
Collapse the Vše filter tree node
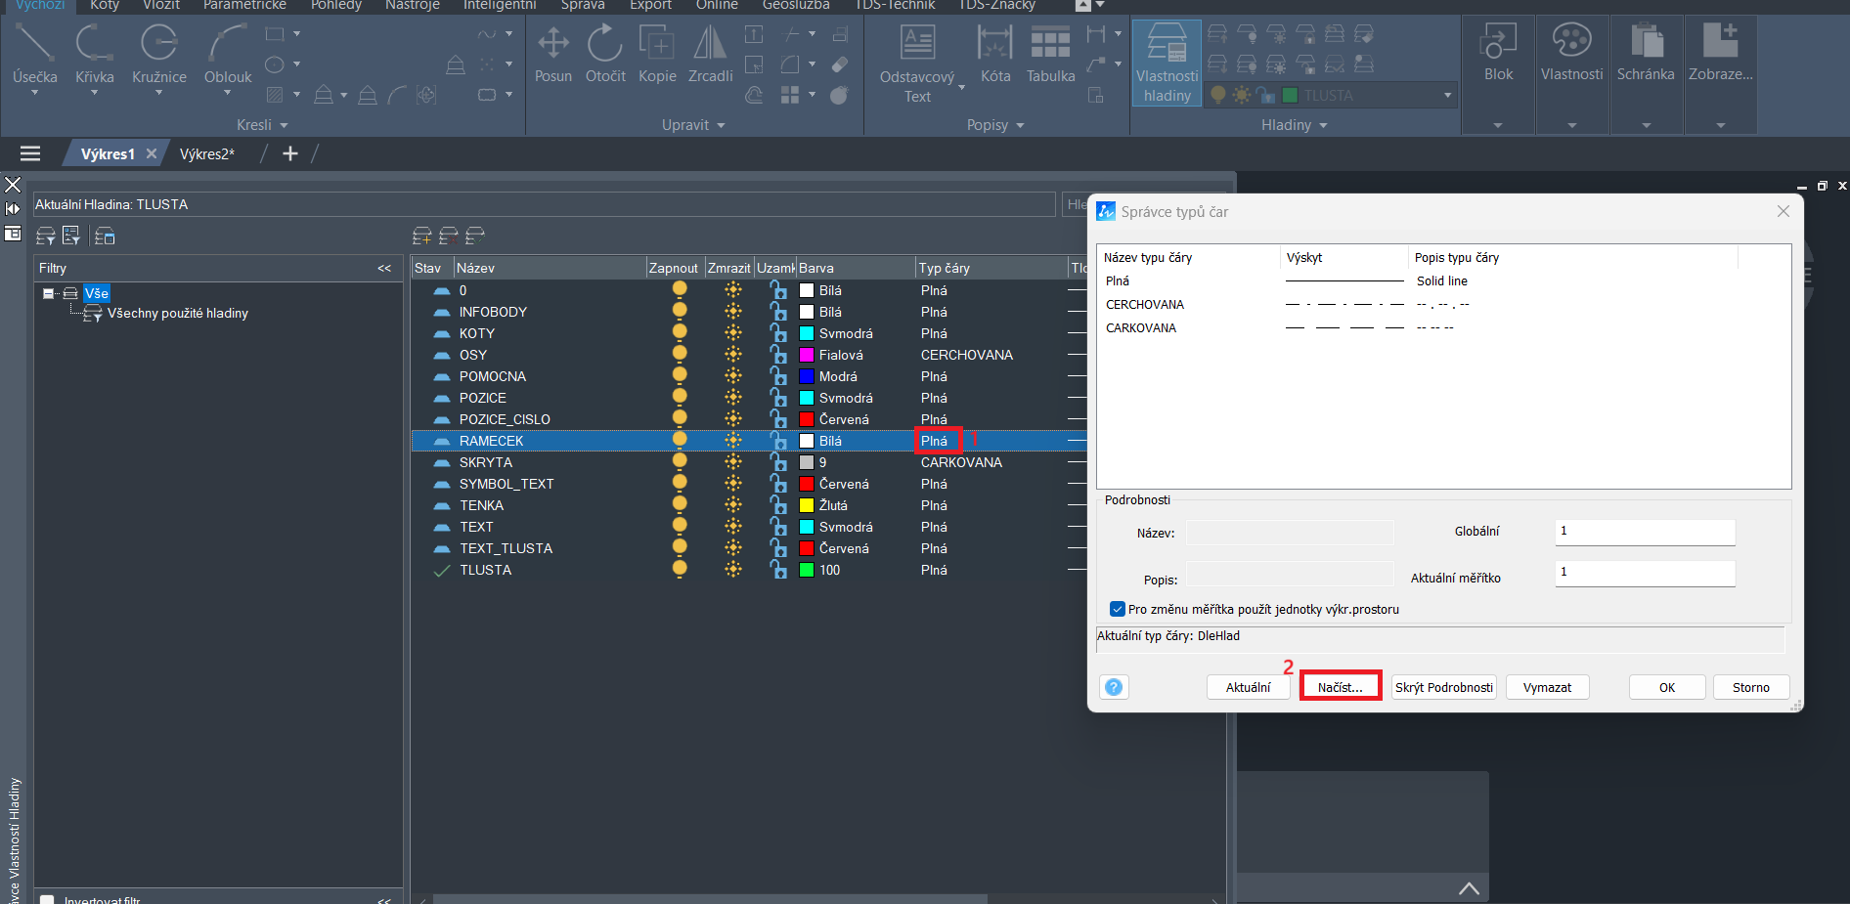tap(48, 293)
